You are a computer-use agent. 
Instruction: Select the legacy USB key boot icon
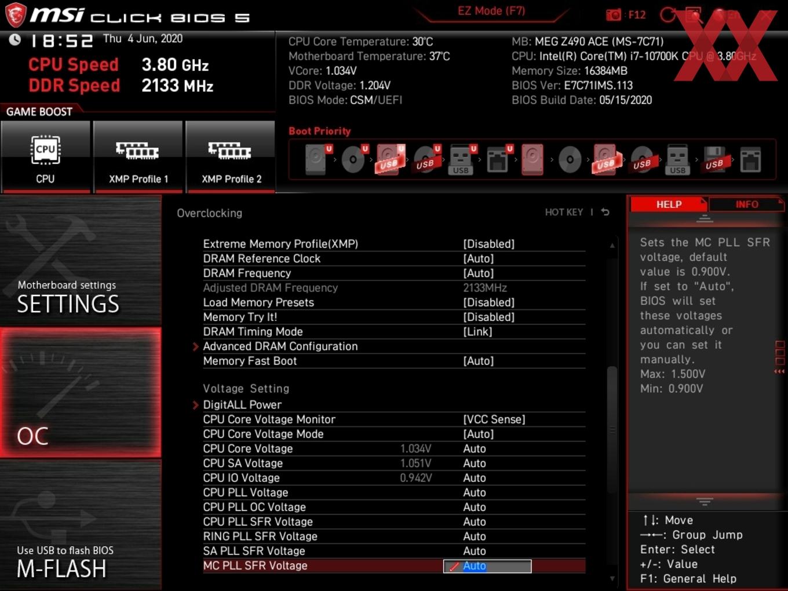coord(678,159)
